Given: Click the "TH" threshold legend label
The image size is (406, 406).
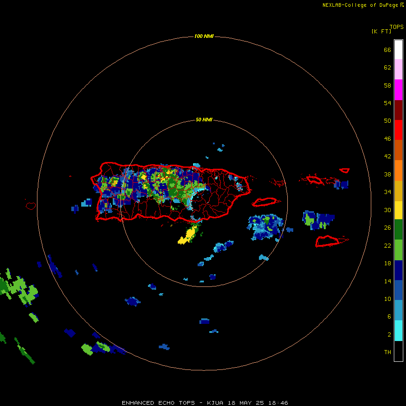Looking at the screenshot, I should point(388,352).
